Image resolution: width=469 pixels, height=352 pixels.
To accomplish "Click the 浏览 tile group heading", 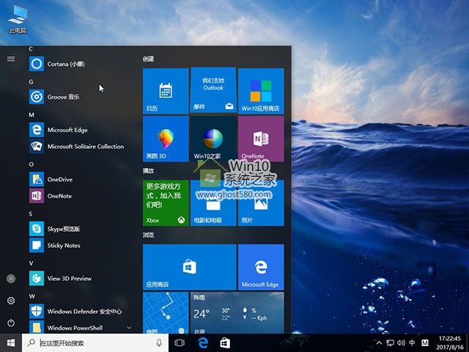I will tap(148, 235).
